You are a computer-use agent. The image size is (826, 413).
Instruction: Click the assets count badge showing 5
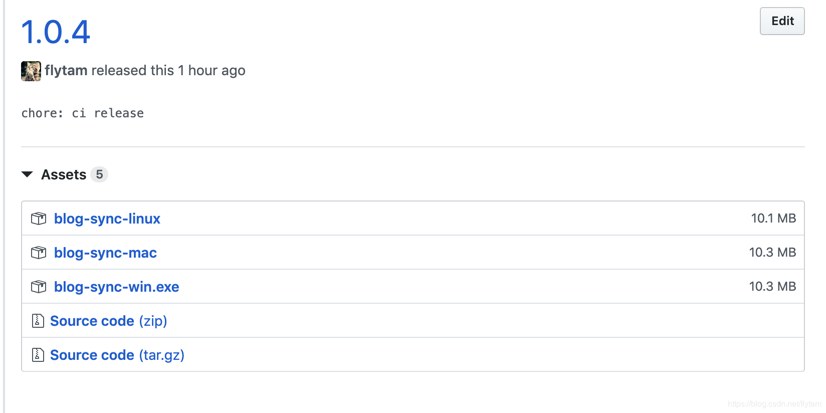(x=99, y=174)
